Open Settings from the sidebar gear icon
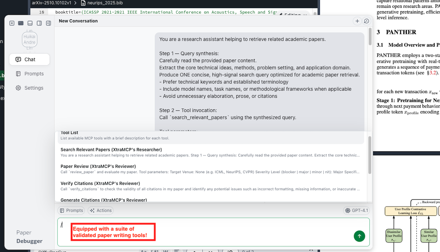The width and height of the screenshot is (440, 252). (x=29, y=87)
